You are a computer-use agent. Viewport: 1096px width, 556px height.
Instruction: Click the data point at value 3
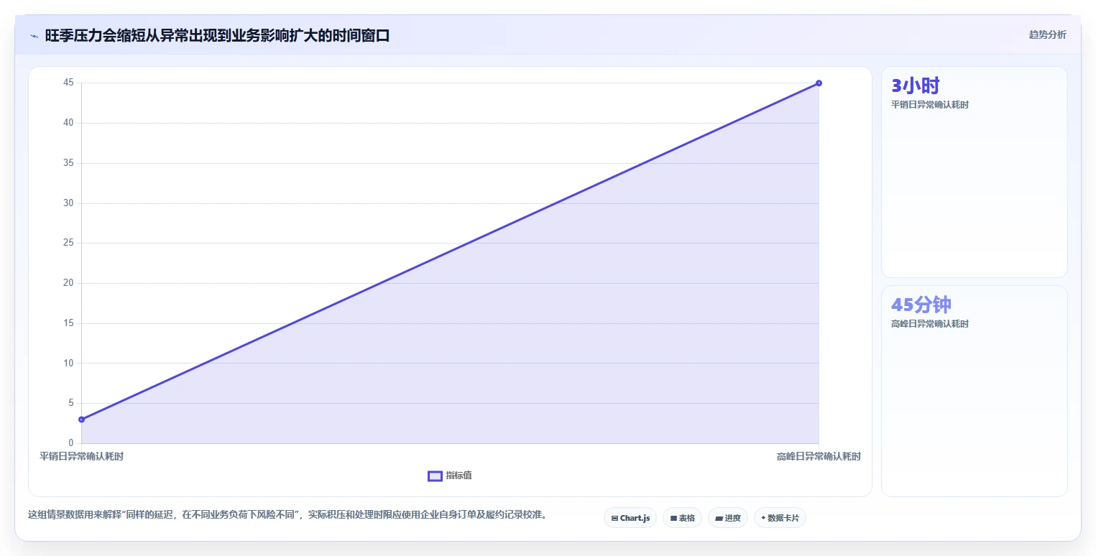(x=81, y=420)
